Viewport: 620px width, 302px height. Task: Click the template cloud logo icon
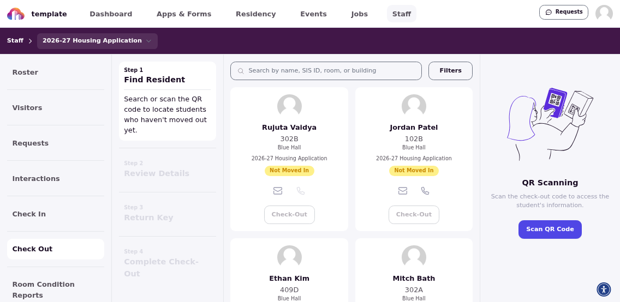[16, 14]
